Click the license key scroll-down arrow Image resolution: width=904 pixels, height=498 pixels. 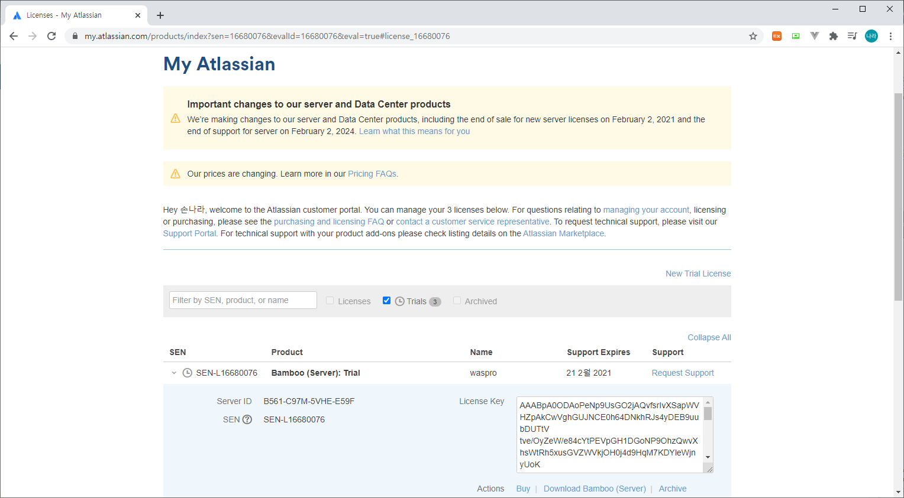[x=708, y=457]
